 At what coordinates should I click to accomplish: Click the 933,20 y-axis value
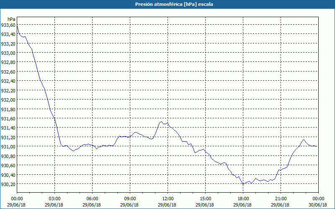(8, 43)
